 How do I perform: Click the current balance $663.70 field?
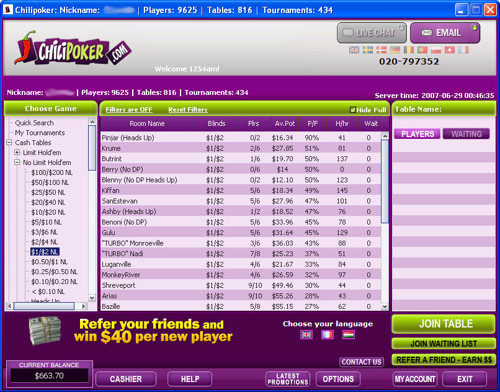[x=49, y=376]
